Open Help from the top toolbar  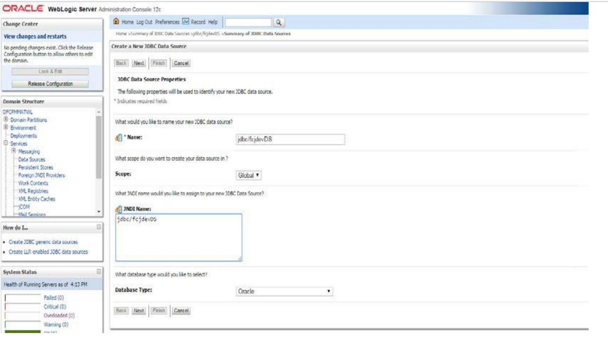[213, 22]
